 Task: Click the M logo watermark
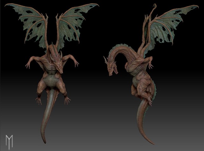pos(9,140)
